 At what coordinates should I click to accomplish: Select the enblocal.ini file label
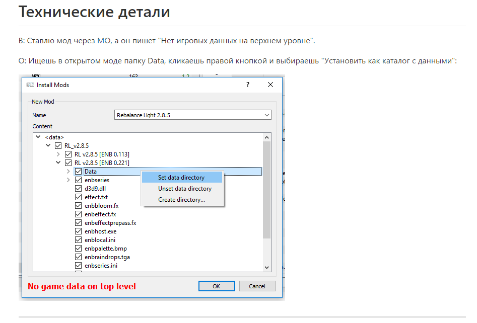click(100, 240)
